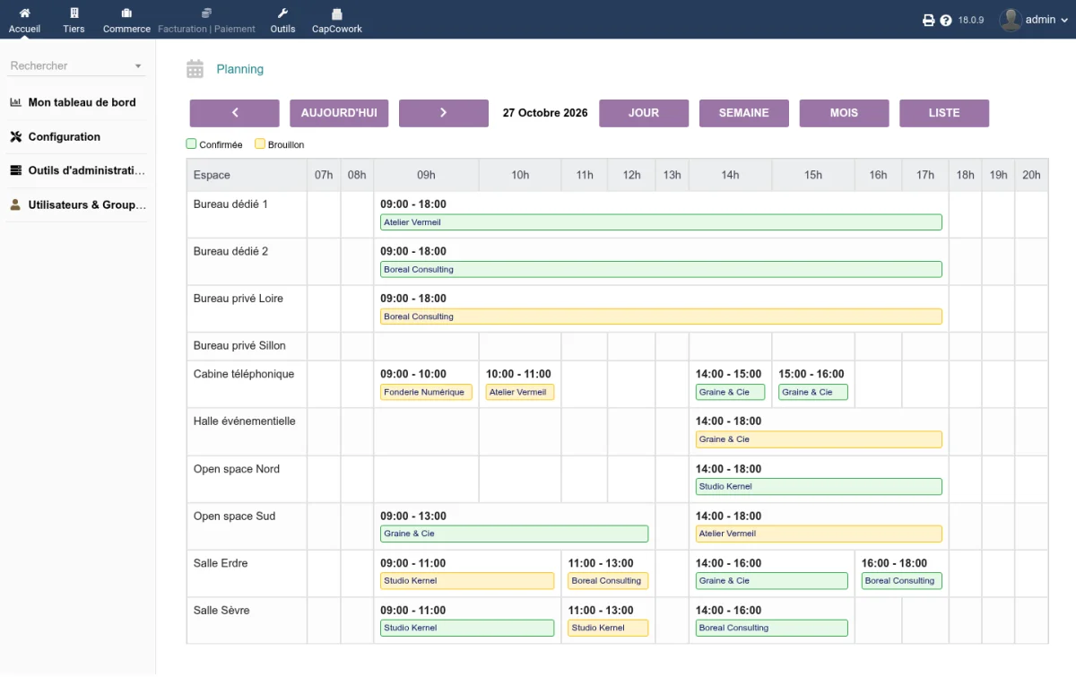Open the Tiers building icon

pyautogui.click(x=74, y=13)
